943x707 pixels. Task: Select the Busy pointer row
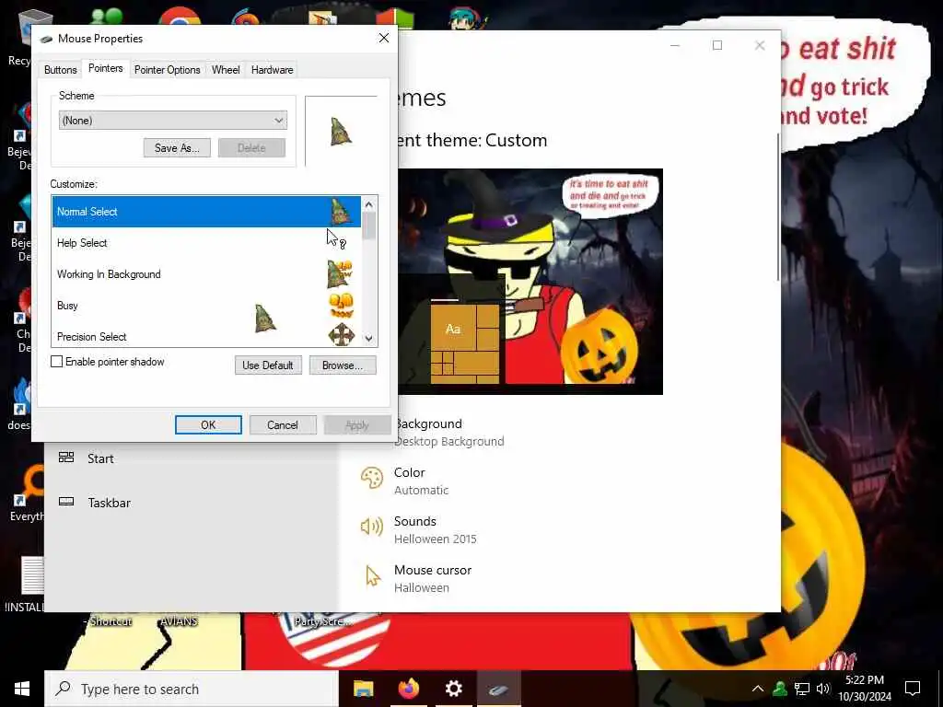205,306
